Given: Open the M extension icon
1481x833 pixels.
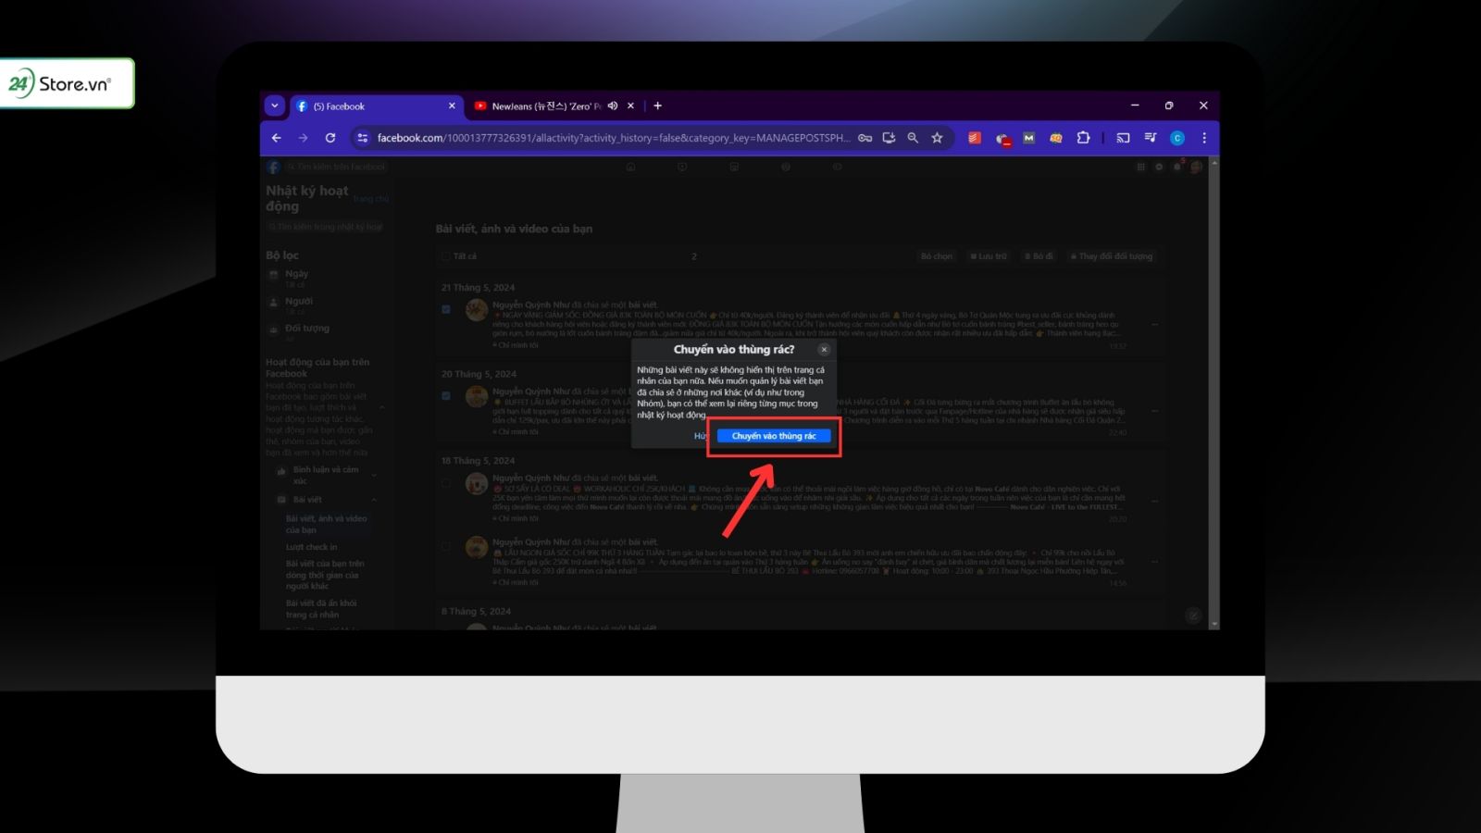Looking at the screenshot, I should pos(1028,138).
